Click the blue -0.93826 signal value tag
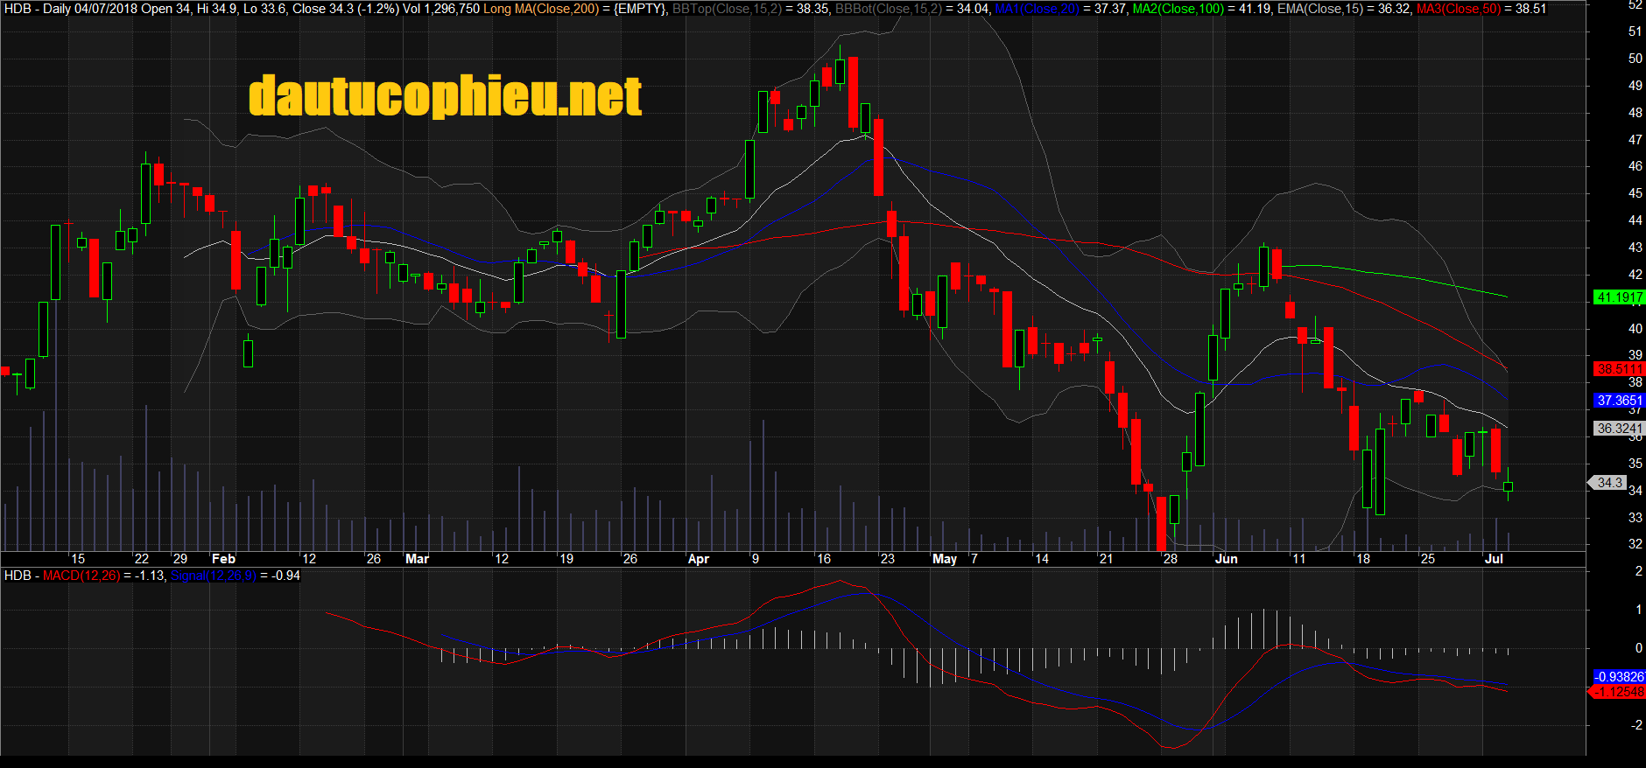The width and height of the screenshot is (1646, 768). [1618, 677]
